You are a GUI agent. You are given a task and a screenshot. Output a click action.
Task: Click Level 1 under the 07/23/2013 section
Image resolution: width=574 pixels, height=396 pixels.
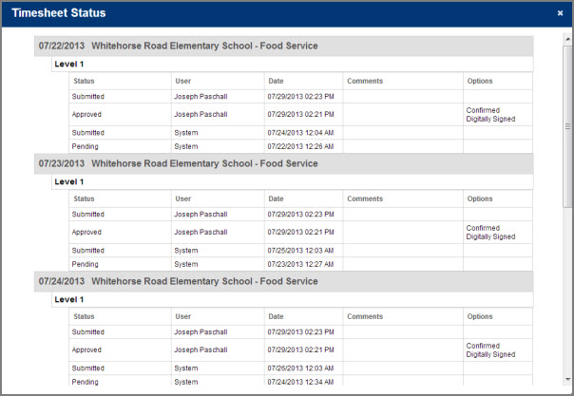(x=69, y=180)
